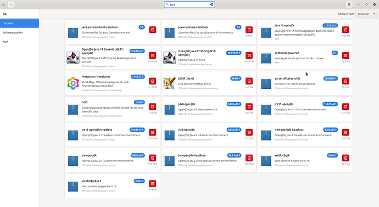Click the version badge of ca-certificates-utils
The width and height of the screenshot is (379, 207).
(x=331, y=79)
